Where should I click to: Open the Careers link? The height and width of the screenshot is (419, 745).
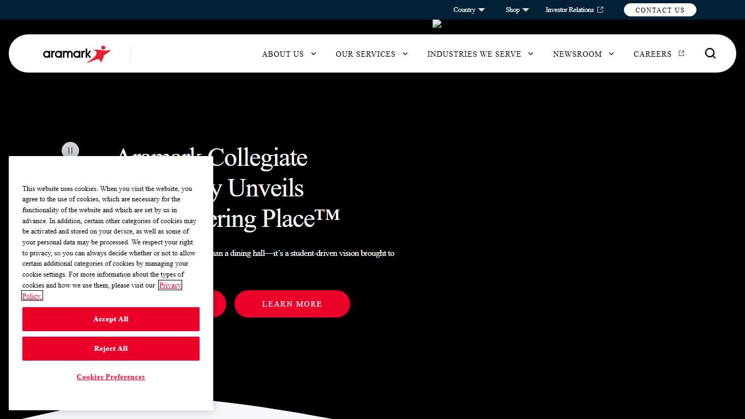pyautogui.click(x=652, y=54)
